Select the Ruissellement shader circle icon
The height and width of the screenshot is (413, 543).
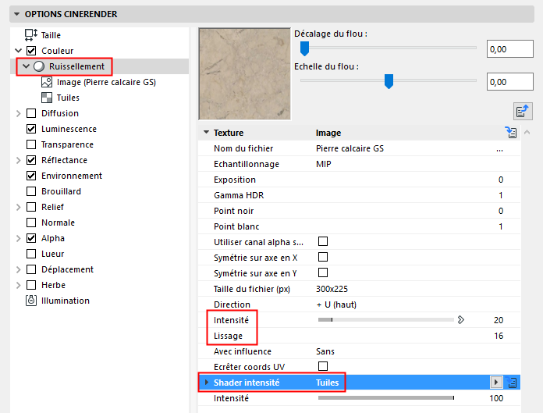pos(39,66)
